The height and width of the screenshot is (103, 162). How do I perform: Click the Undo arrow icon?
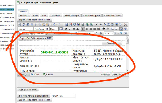54,24
